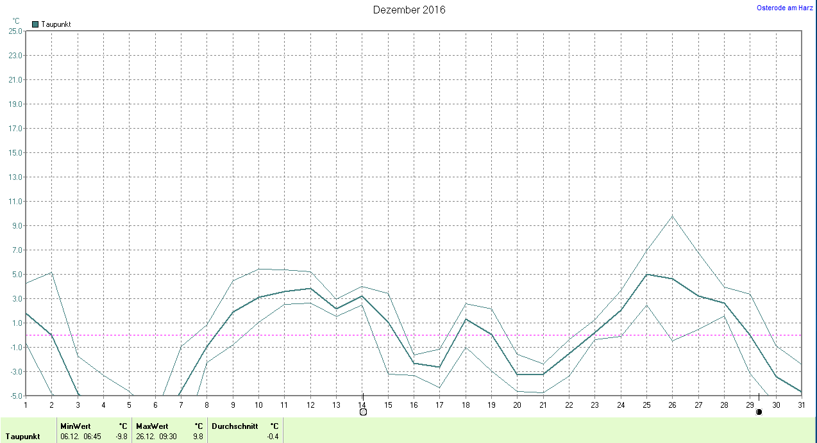
Task: Click the new moon icon below day 29
Action: point(759,412)
